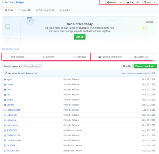Dismiss the Join GitHub banner
Image resolution: width=159 pixels, height=154 pixels.
149,22
